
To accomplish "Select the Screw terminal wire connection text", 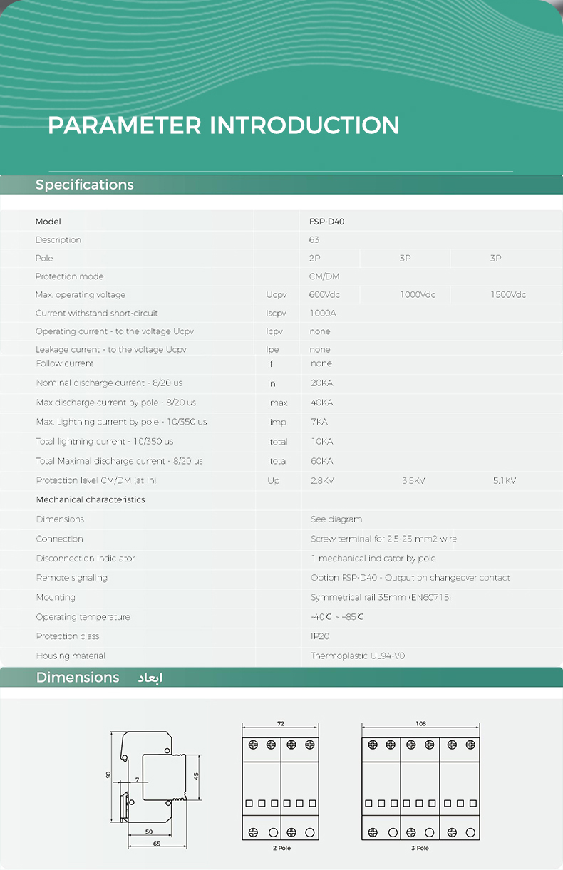I will click(384, 539).
